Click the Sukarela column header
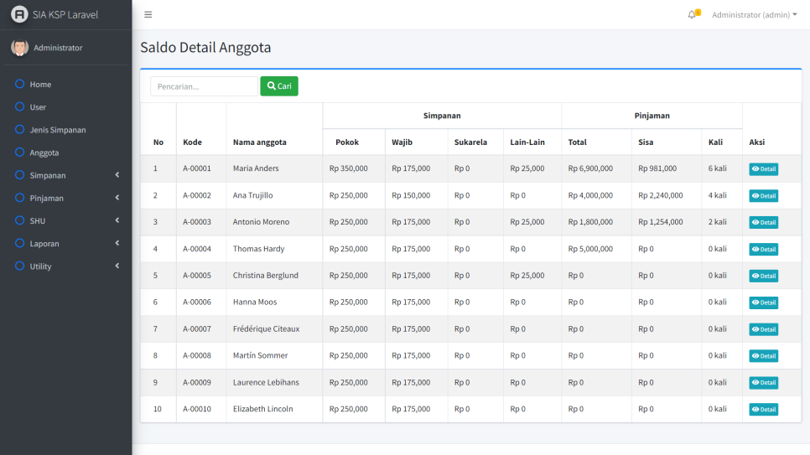Viewport: 810px width, 455px height. click(470, 142)
